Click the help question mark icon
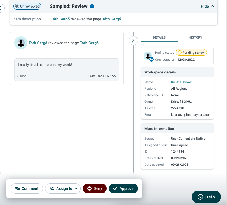The width and height of the screenshot is (227, 205). [x=200, y=197]
